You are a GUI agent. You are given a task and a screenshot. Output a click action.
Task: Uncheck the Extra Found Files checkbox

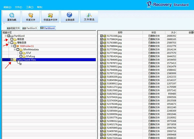point(12,60)
